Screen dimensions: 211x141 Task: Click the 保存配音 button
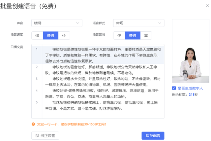point(153,136)
